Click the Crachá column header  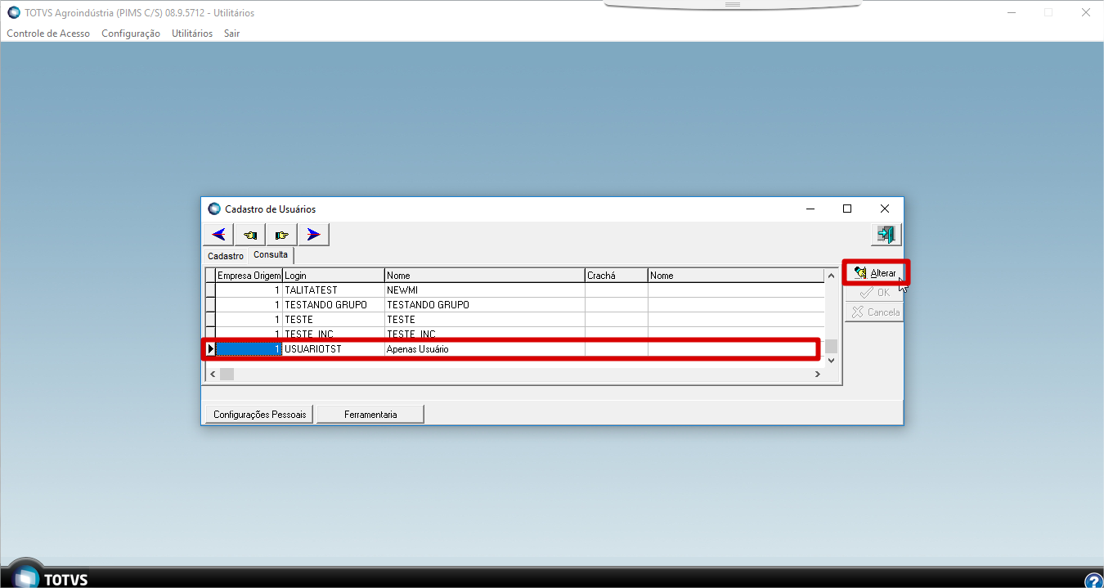tap(617, 276)
